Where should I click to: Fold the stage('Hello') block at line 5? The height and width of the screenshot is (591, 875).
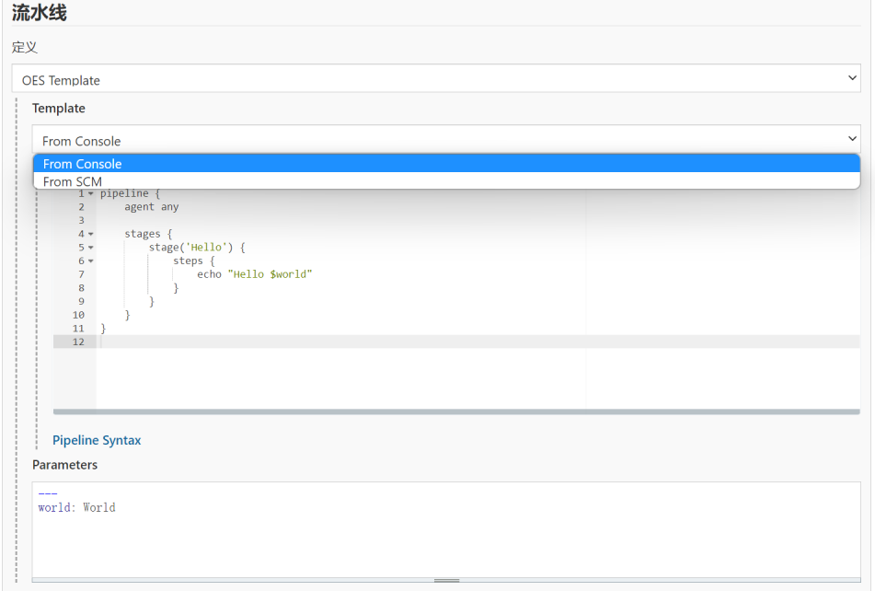[91, 248]
